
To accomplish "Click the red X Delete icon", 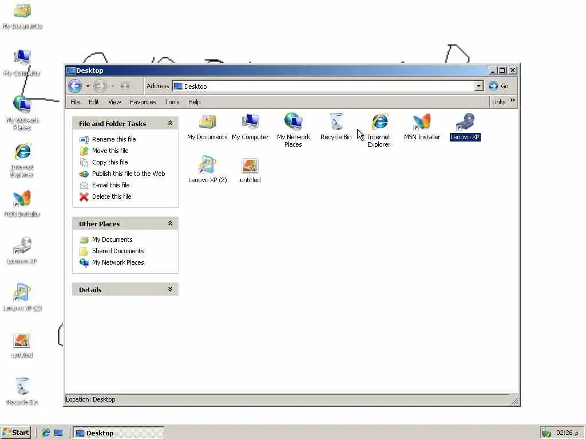I will [x=84, y=197].
